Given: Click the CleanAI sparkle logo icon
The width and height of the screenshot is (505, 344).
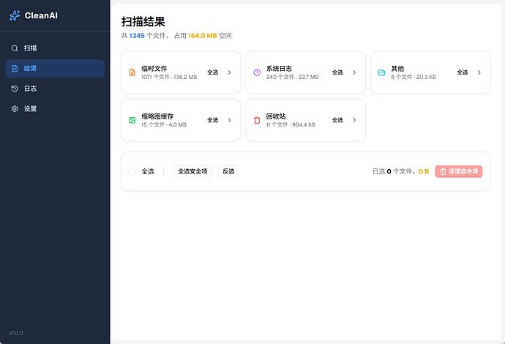Looking at the screenshot, I should [x=15, y=15].
